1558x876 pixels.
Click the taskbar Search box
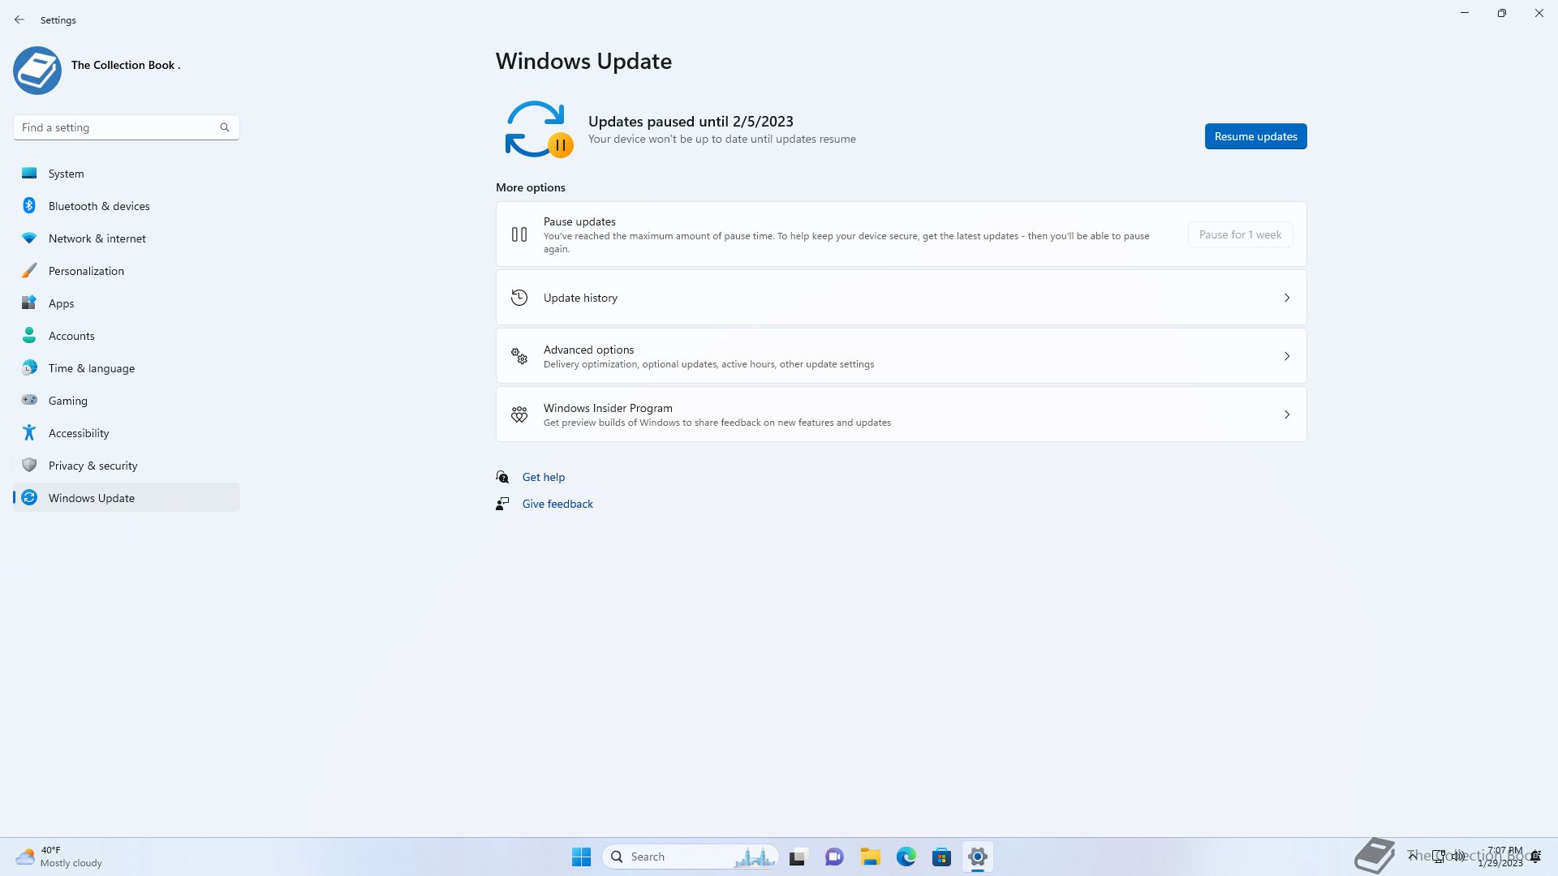coord(690,857)
